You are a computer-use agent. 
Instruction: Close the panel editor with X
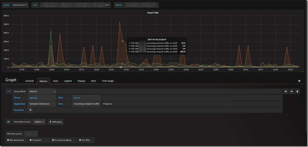point(299,81)
